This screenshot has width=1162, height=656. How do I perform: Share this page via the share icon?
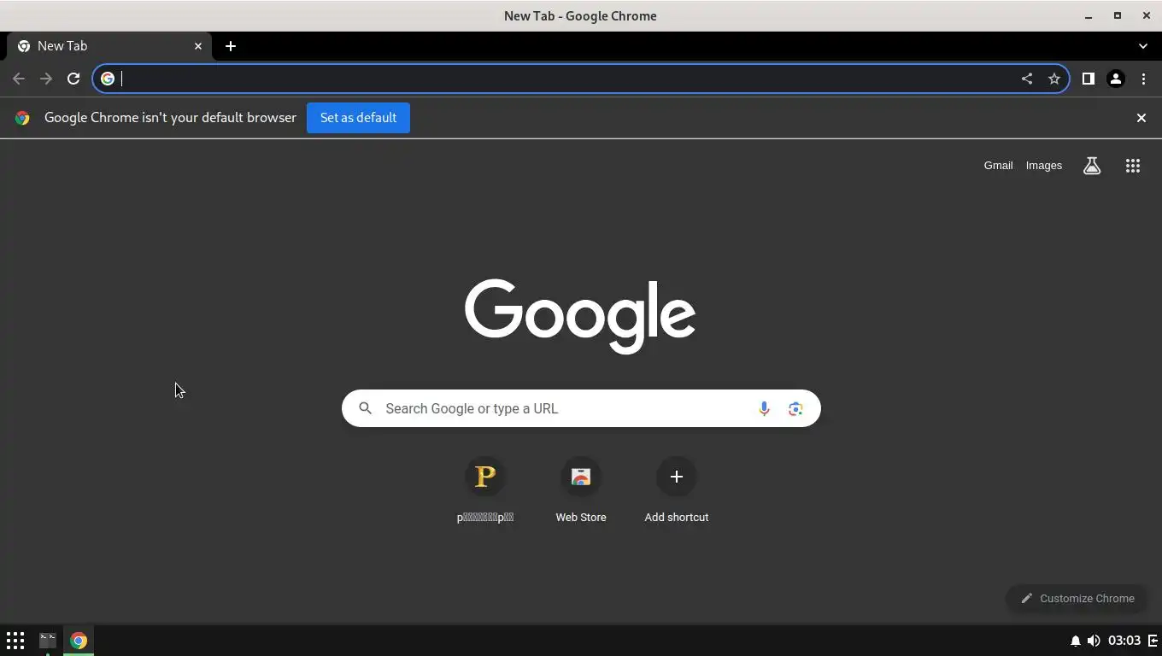[x=1027, y=79]
